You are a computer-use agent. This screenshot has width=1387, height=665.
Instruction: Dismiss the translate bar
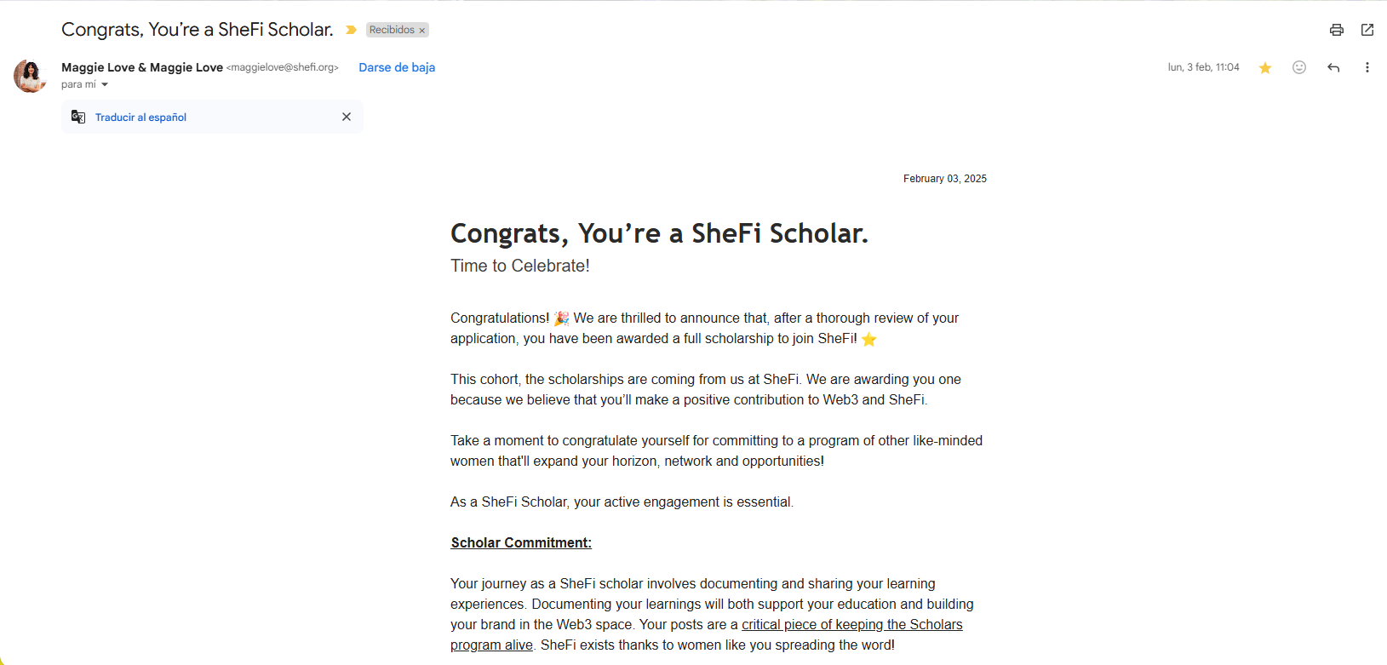point(347,117)
